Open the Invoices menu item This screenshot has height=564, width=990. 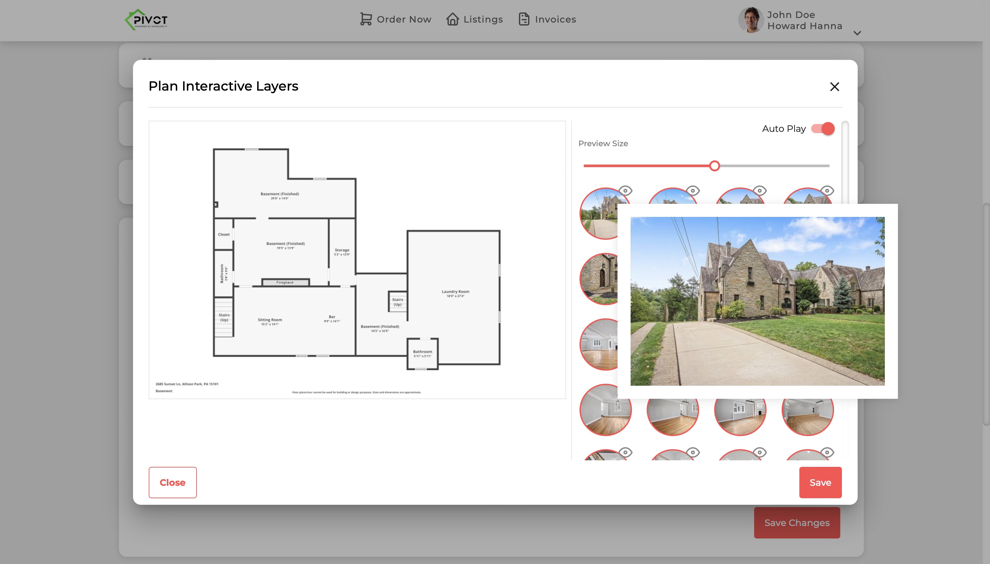point(555,19)
